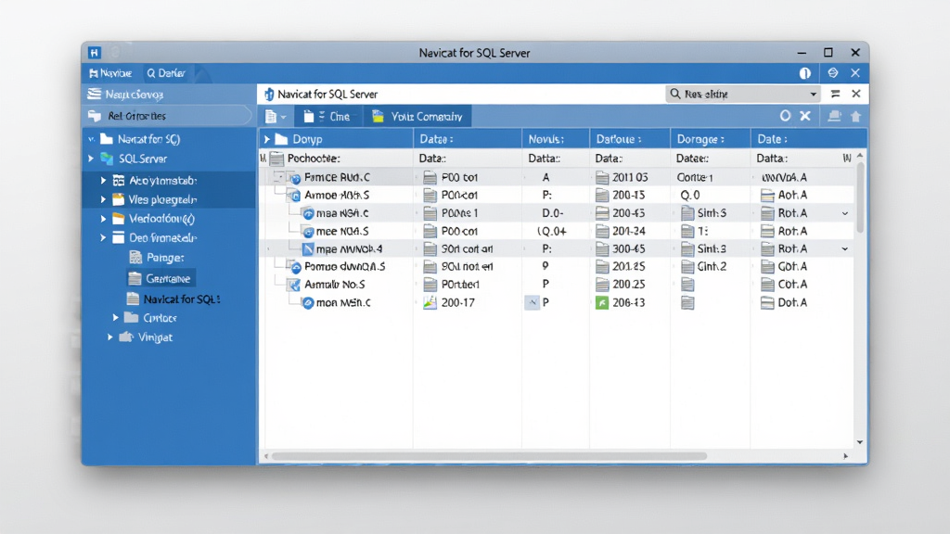Click the X cancel icon in toolbar
The height and width of the screenshot is (534, 950).
(805, 116)
